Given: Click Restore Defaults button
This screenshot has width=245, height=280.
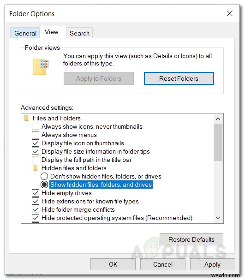Looking at the screenshot, I should pos(191,239).
